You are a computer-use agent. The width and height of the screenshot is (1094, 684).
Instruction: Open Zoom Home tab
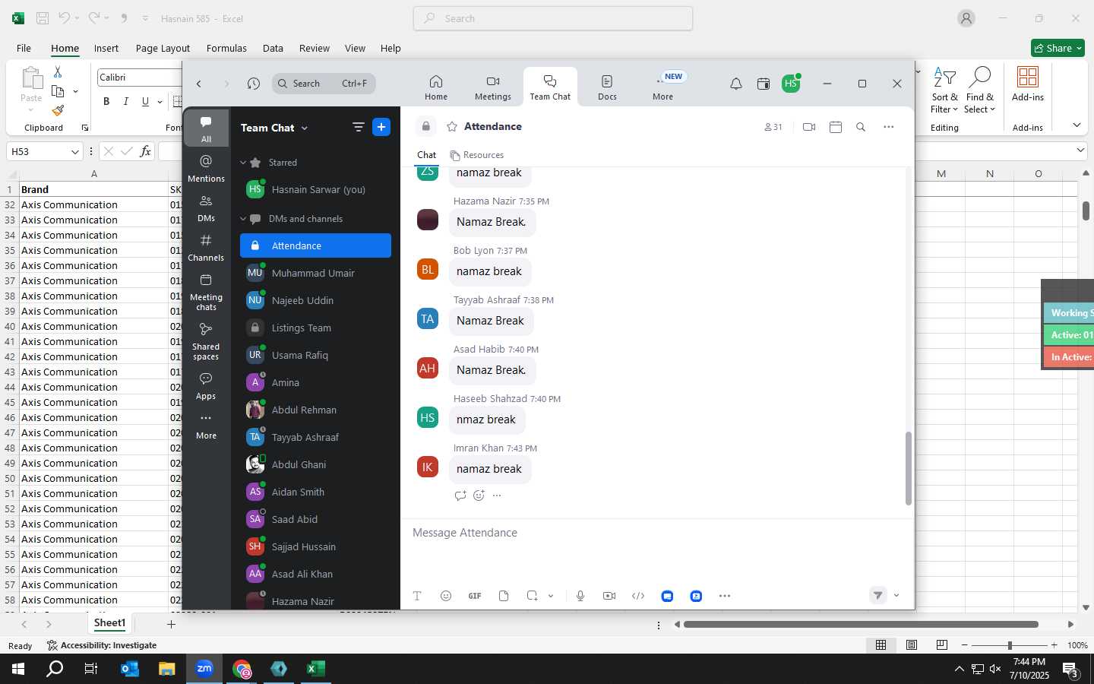click(436, 87)
